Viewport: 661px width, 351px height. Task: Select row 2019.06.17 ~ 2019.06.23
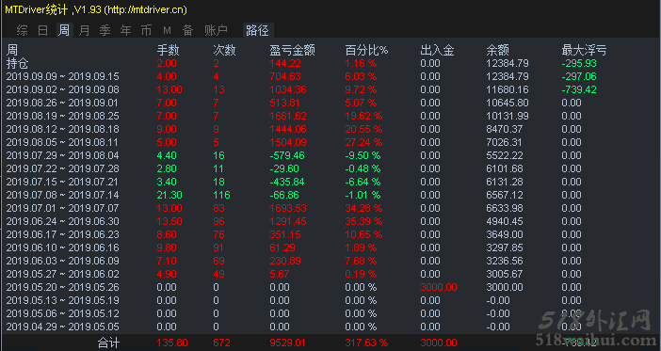point(63,234)
